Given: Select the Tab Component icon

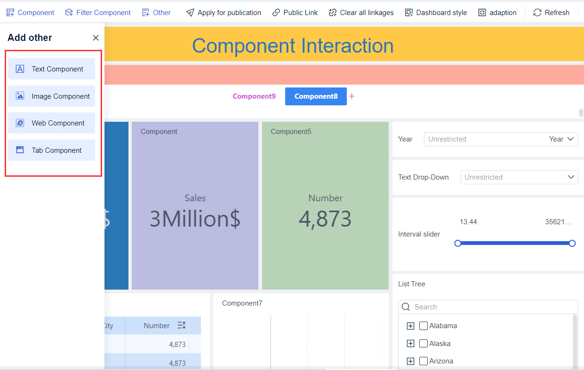Looking at the screenshot, I should (19, 150).
